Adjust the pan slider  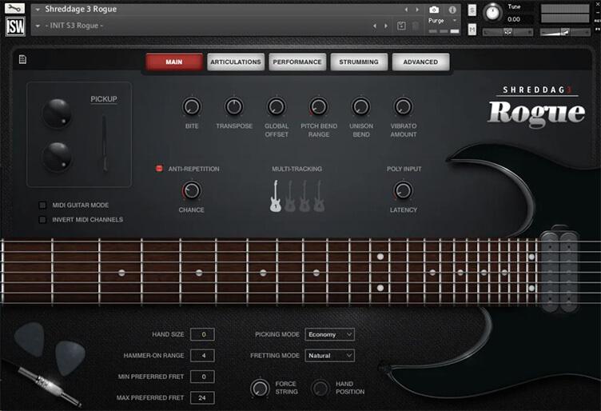(x=507, y=32)
